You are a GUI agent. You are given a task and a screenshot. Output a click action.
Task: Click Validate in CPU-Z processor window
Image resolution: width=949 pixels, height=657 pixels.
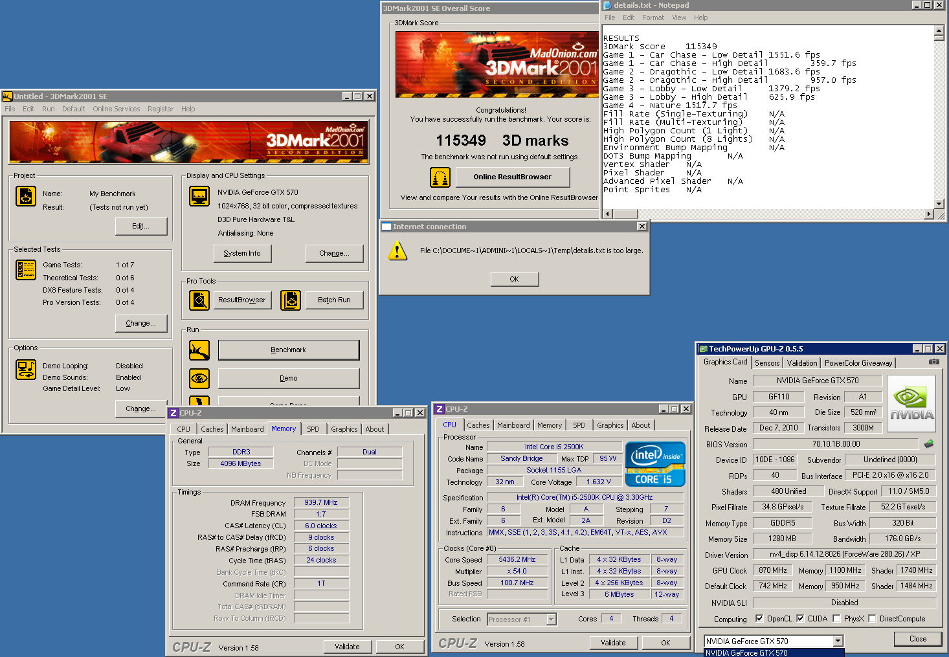[x=613, y=643]
